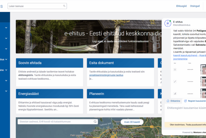206x138 pixels.
Task: Expand the topmost sidebar chevron
Action: (x=6, y=28)
